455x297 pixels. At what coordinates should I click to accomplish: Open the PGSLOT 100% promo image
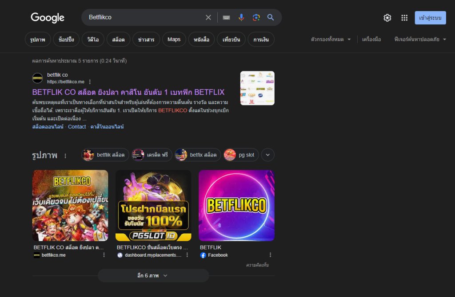tap(153, 206)
